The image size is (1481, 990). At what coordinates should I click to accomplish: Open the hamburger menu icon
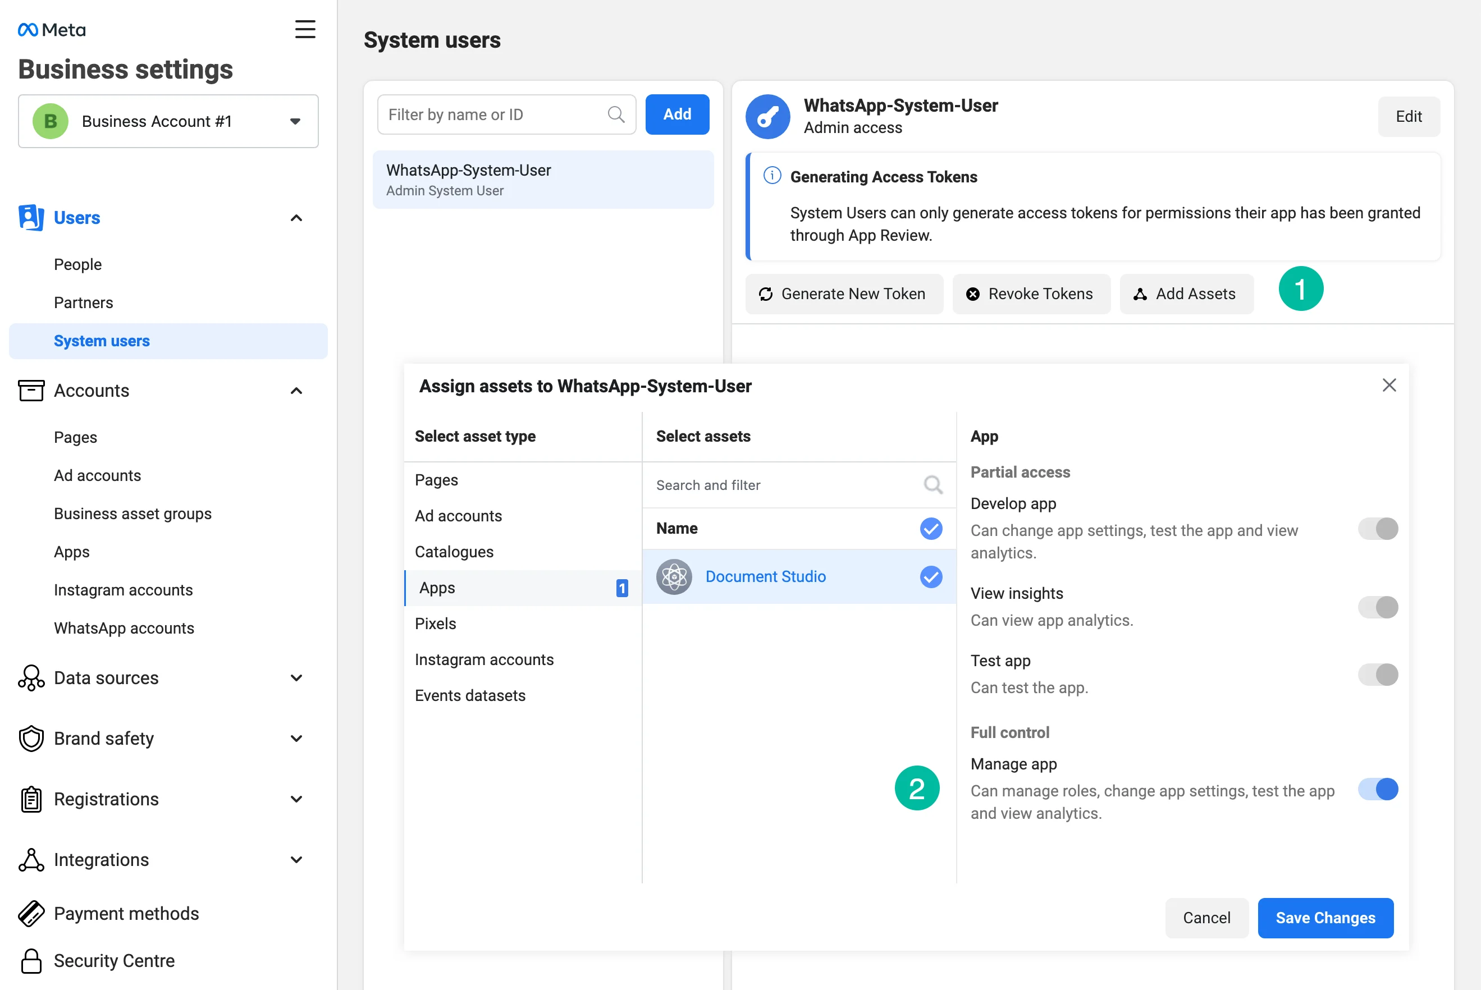[305, 29]
